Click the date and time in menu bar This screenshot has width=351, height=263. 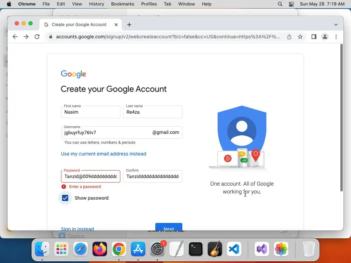tap(322, 4)
